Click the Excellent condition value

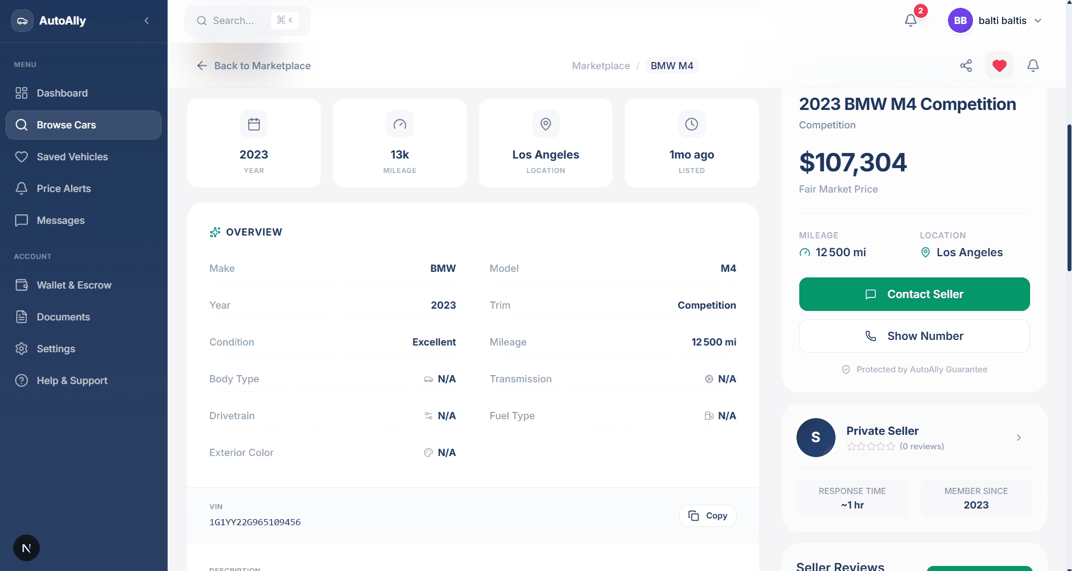[434, 342]
